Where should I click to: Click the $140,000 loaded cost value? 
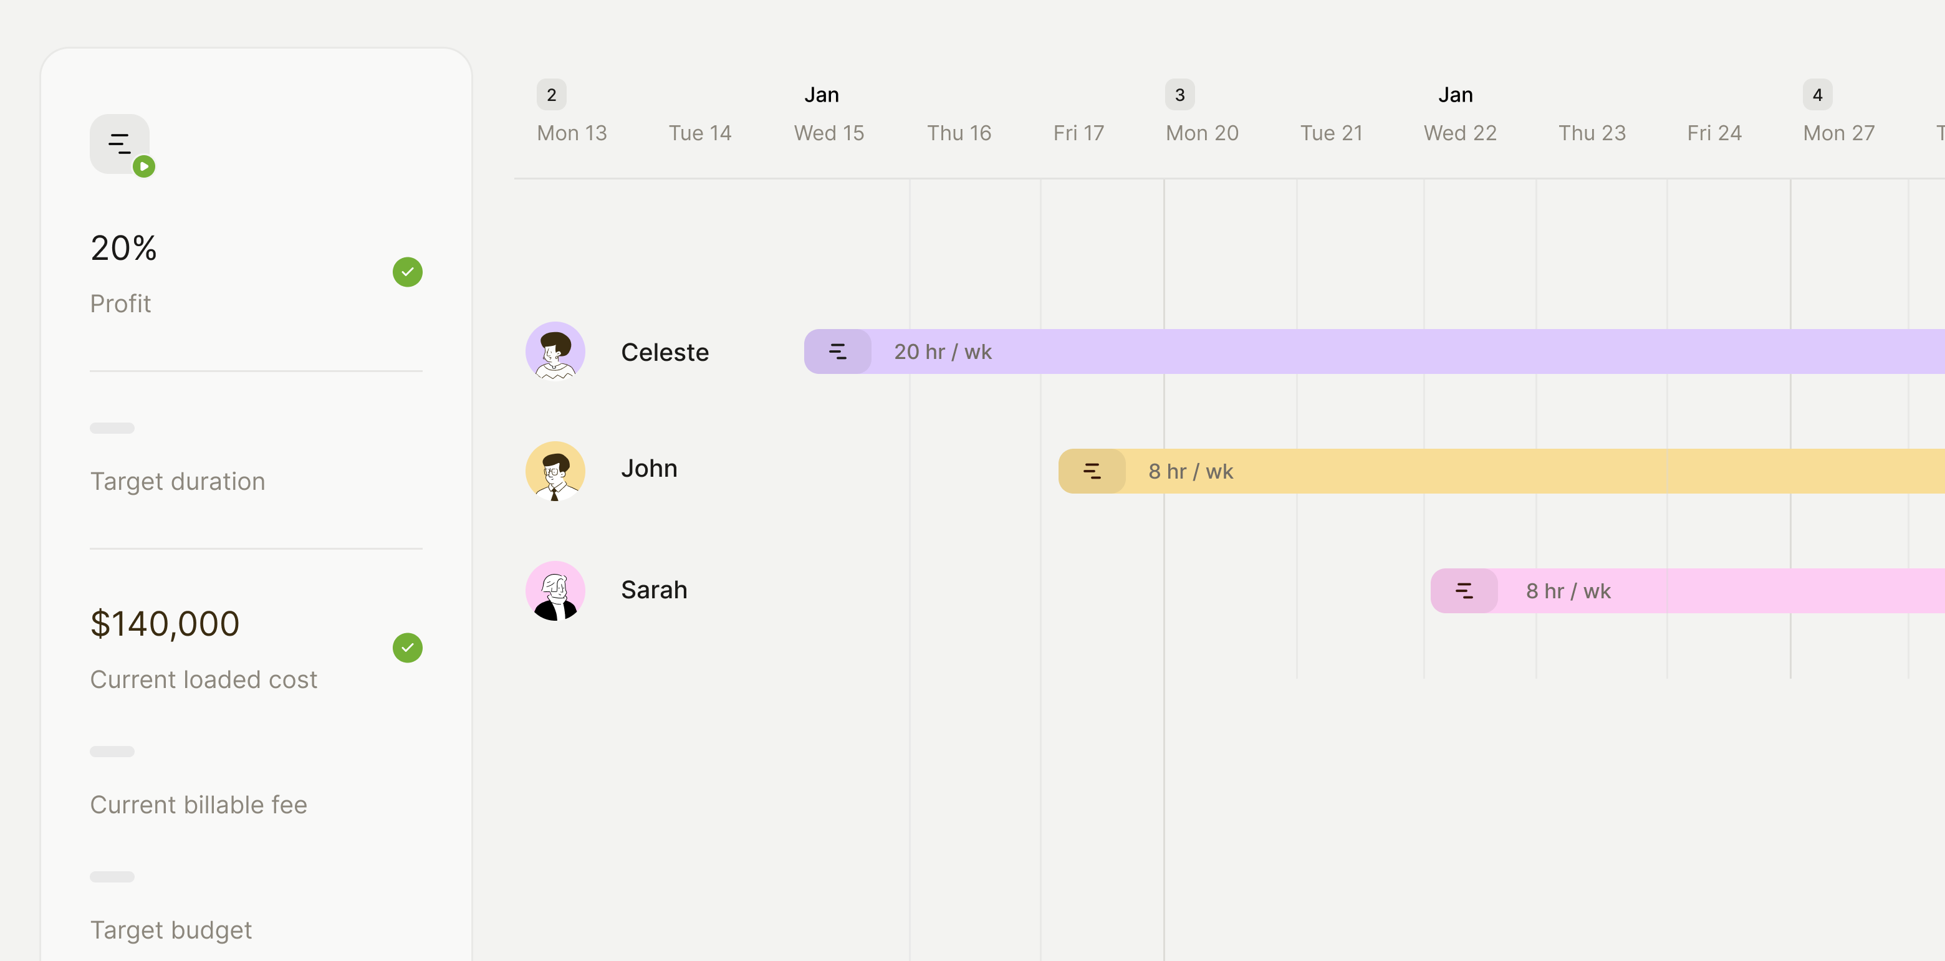(x=165, y=624)
